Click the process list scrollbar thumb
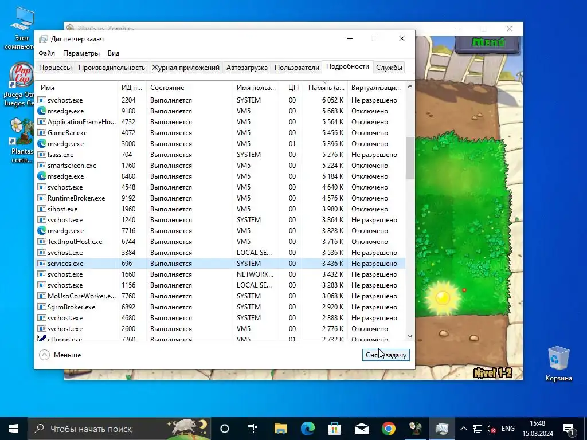The image size is (587, 440). [x=410, y=158]
